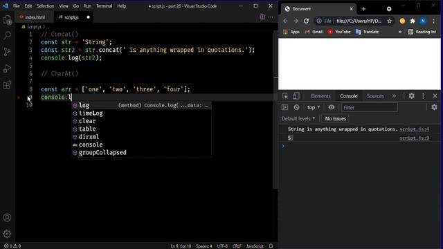Open the YouTube bookmark
The height and width of the screenshot is (249, 443).
[x=339, y=32]
